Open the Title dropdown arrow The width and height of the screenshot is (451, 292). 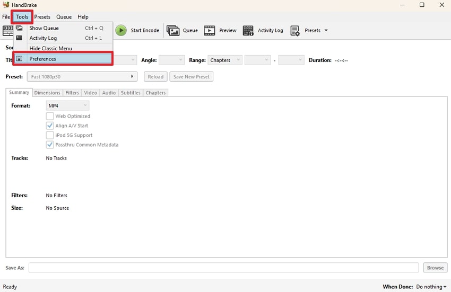133,60
